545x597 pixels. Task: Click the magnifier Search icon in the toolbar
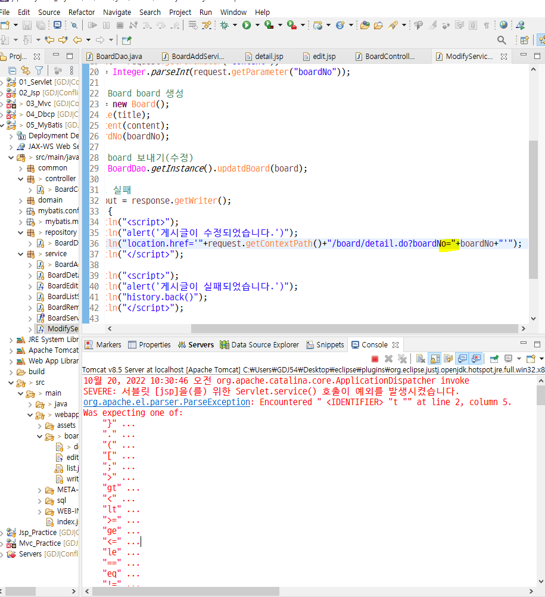click(x=502, y=40)
